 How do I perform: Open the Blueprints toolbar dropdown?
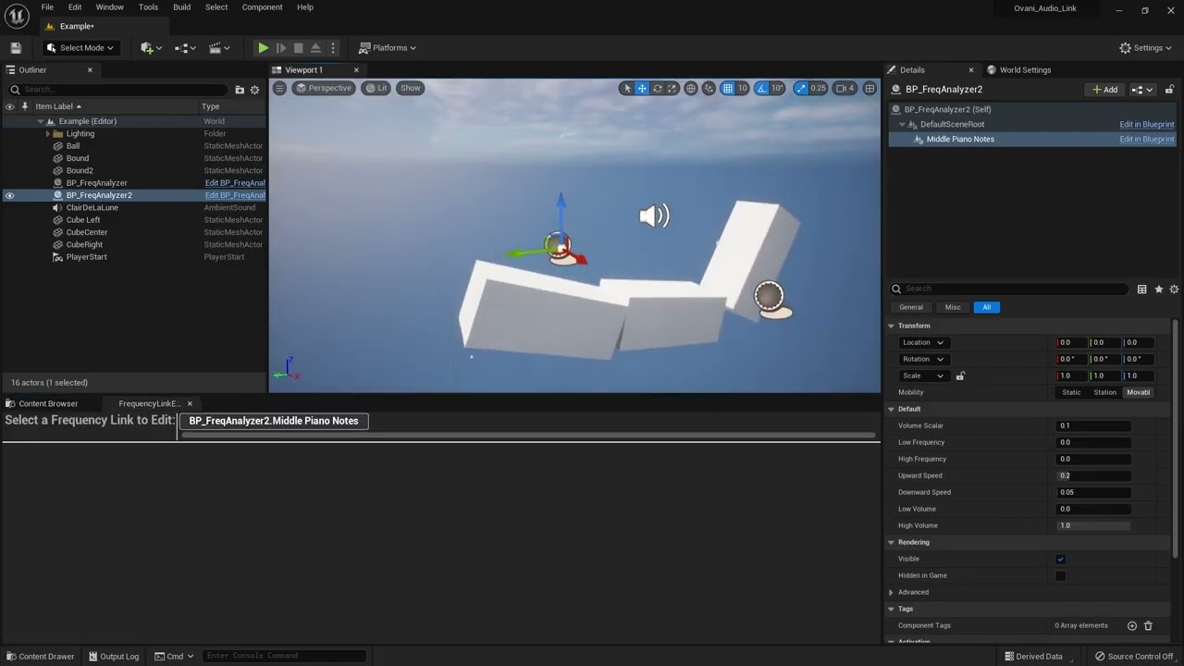[186, 48]
